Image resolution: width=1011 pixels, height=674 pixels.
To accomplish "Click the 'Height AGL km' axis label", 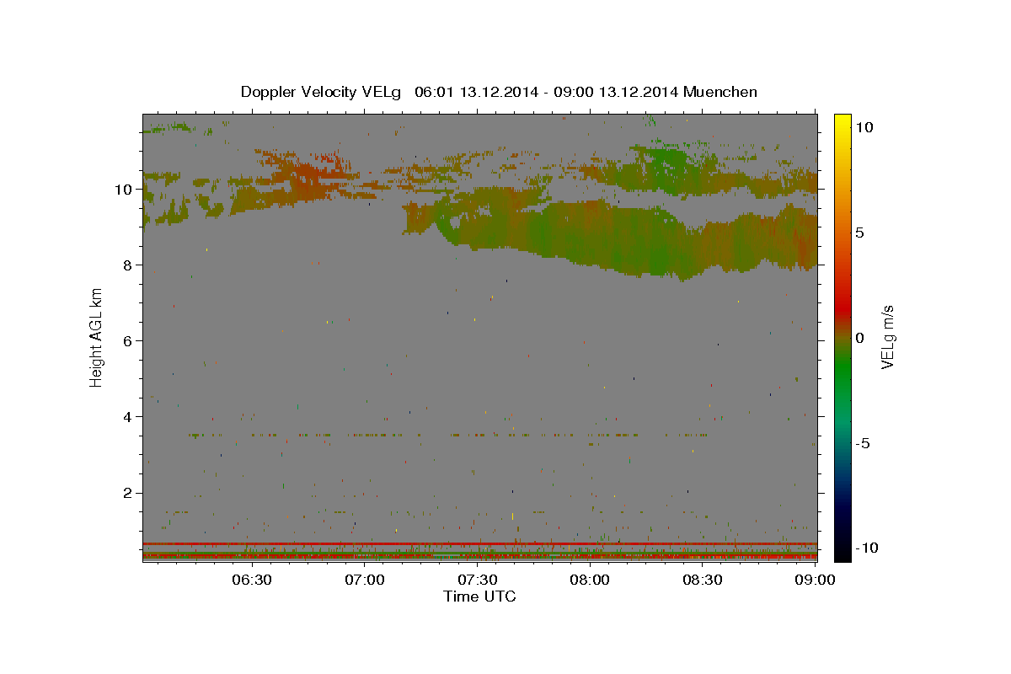I will pyautogui.click(x=97, y=337).
